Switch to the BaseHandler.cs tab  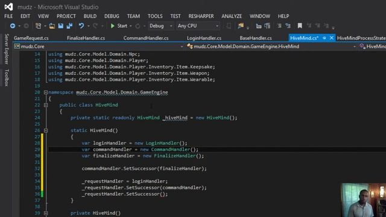[256, 38]
